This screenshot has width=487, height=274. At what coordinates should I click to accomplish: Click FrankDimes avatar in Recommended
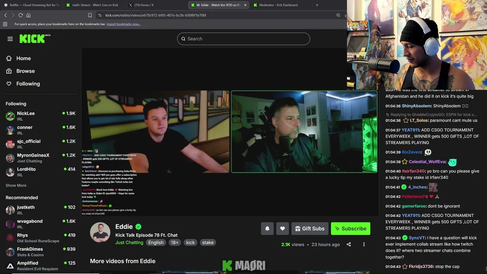(x=10, y=252)
